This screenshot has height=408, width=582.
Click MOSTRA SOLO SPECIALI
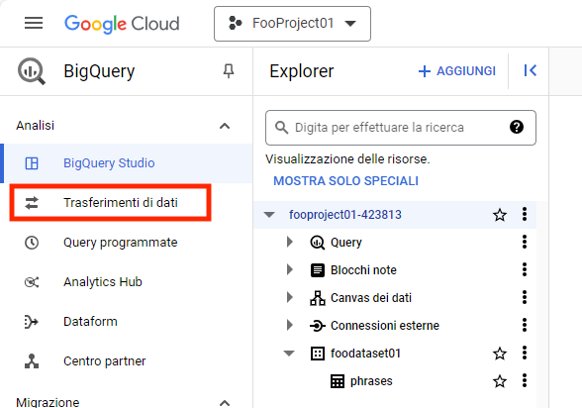point(346,181)
